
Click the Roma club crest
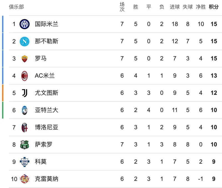(24, 59)
